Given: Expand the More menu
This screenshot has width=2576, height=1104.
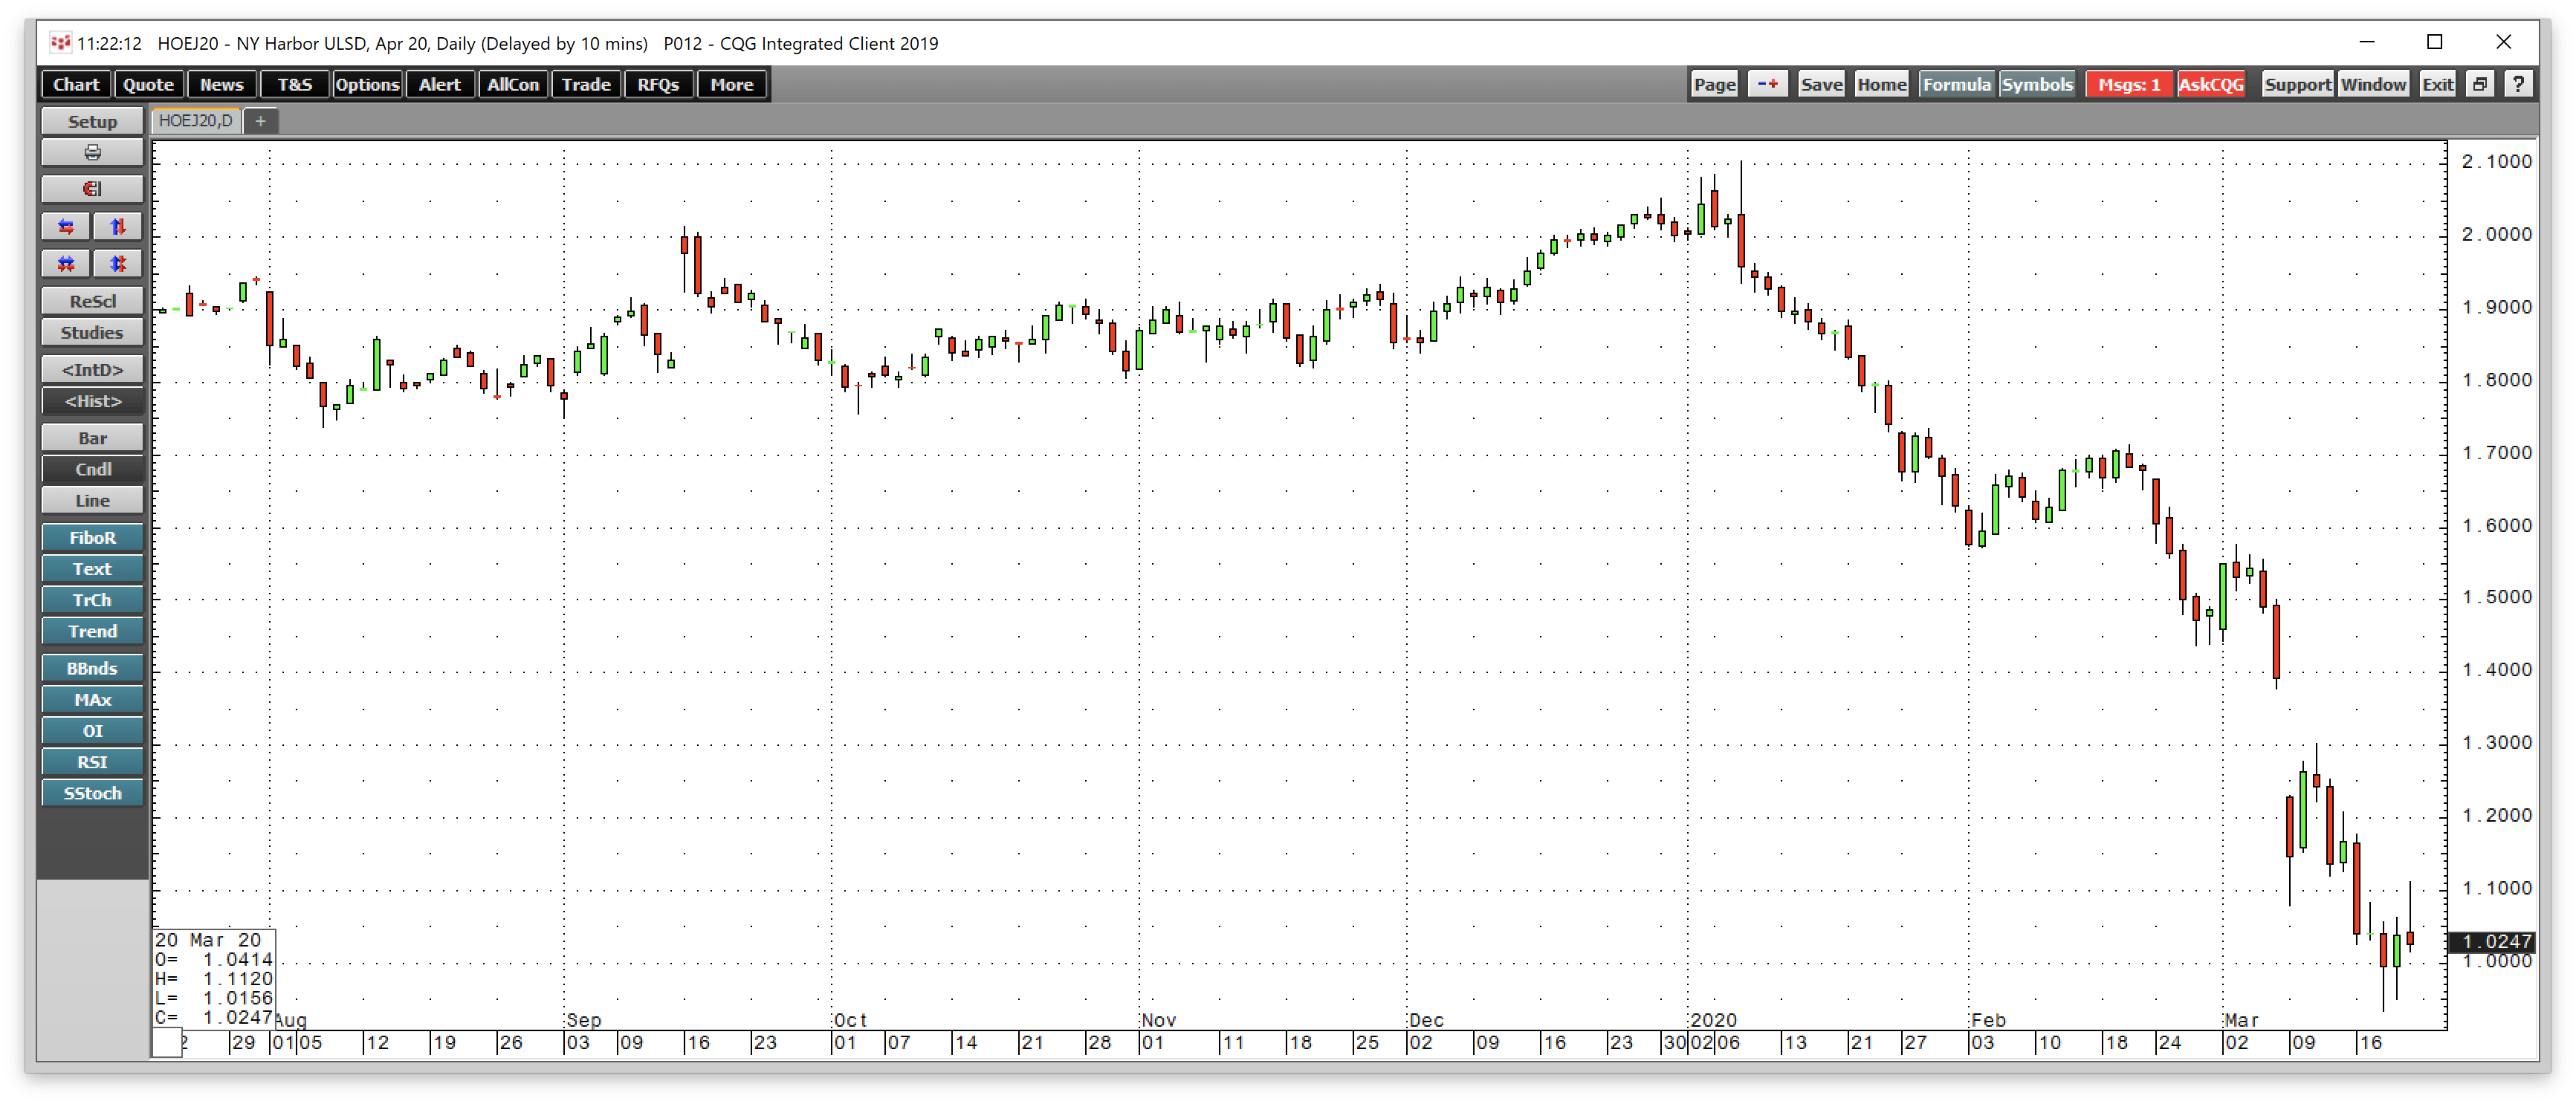Looking at the screenshot, I should (x=732, y=84).
